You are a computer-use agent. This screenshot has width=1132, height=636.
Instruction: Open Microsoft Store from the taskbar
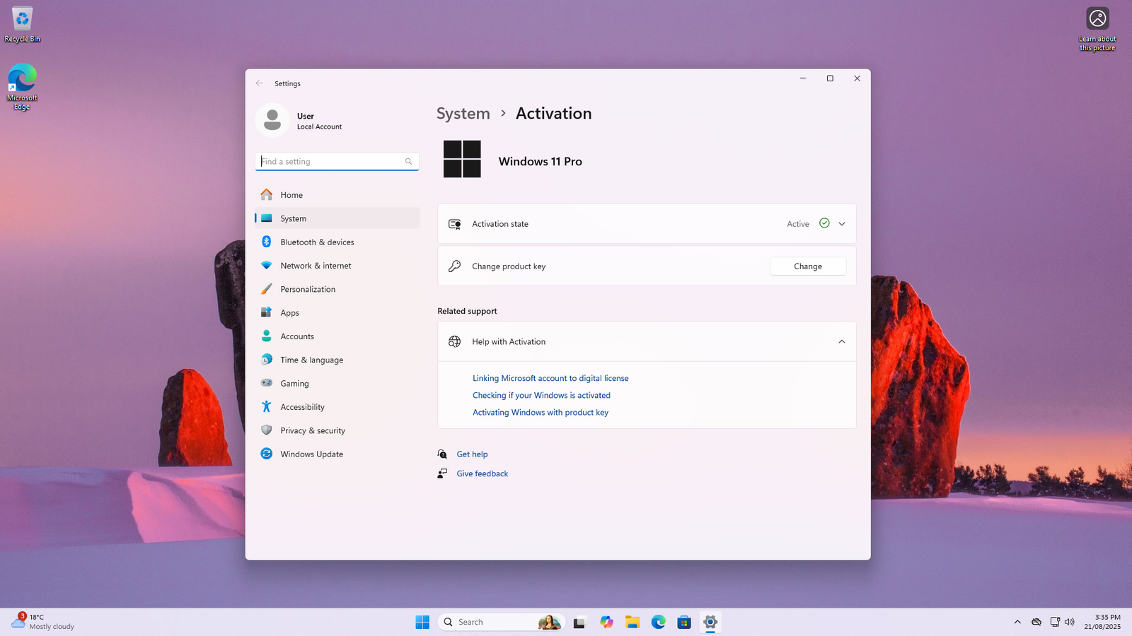click(x=683, y=622)
